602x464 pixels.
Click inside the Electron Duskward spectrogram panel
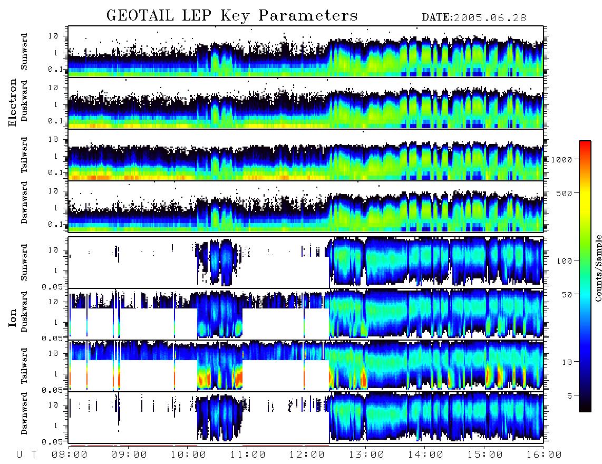(x=306, y=103)
